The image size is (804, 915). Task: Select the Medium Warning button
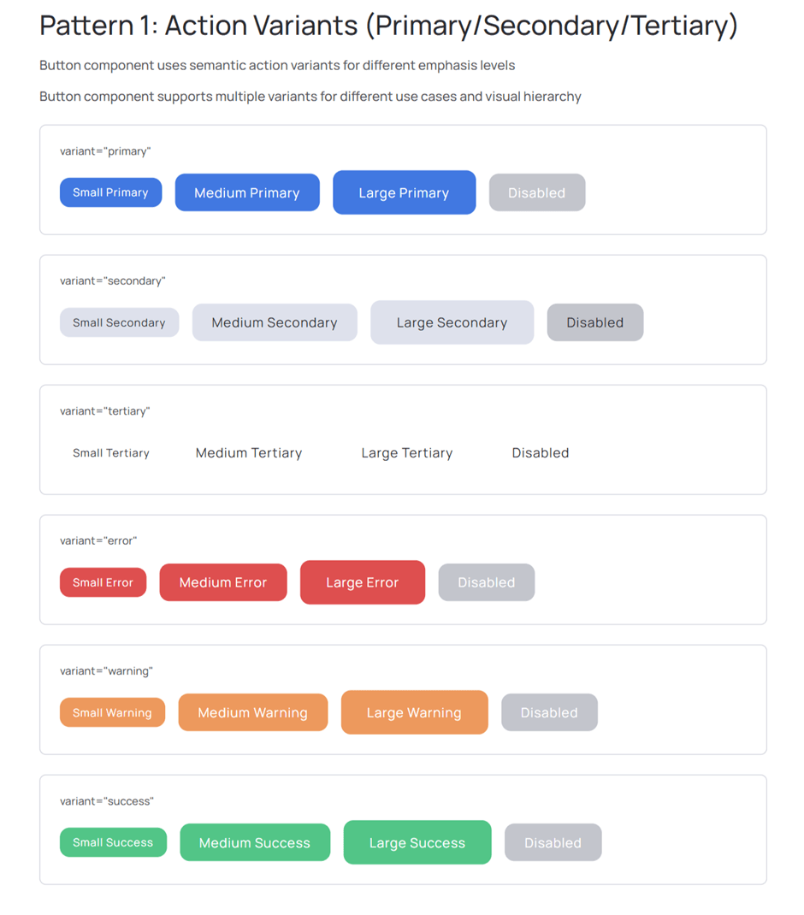coord(252,712)
